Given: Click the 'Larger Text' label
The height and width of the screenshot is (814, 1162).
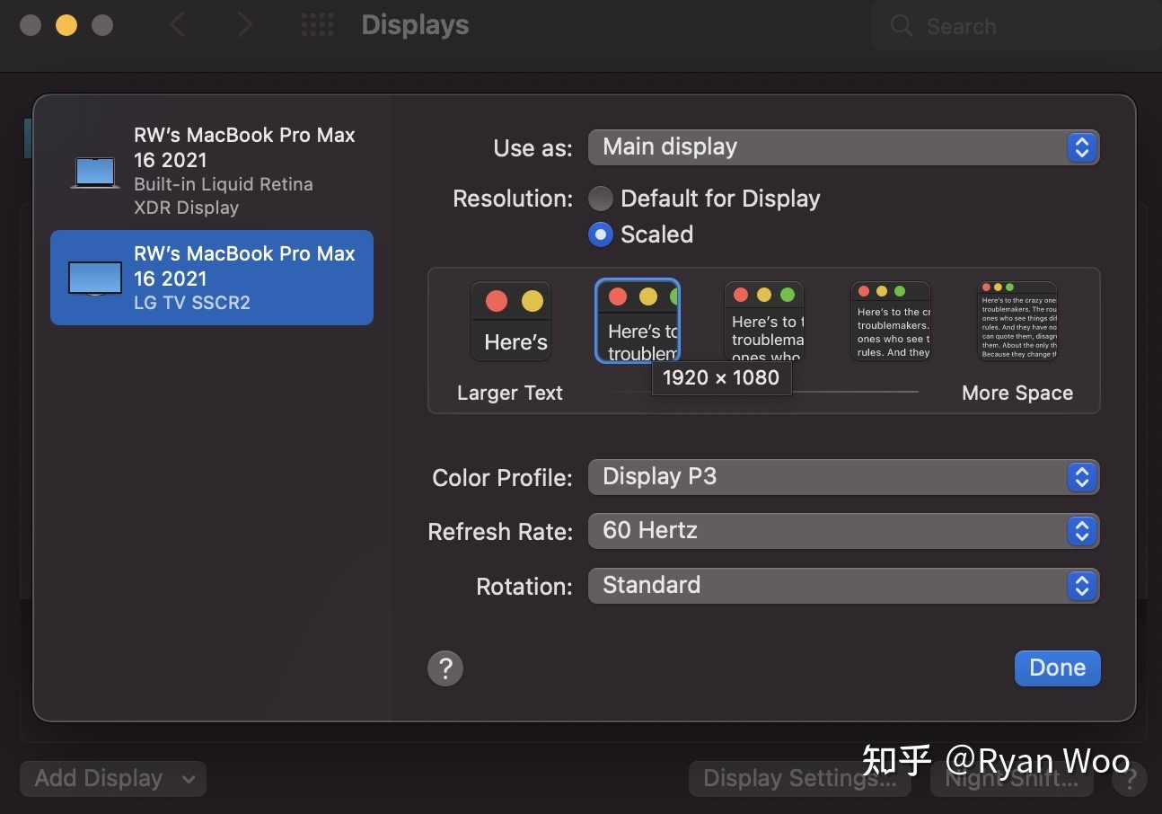Looking at the screenshot, I should click(x=509, y=394).
